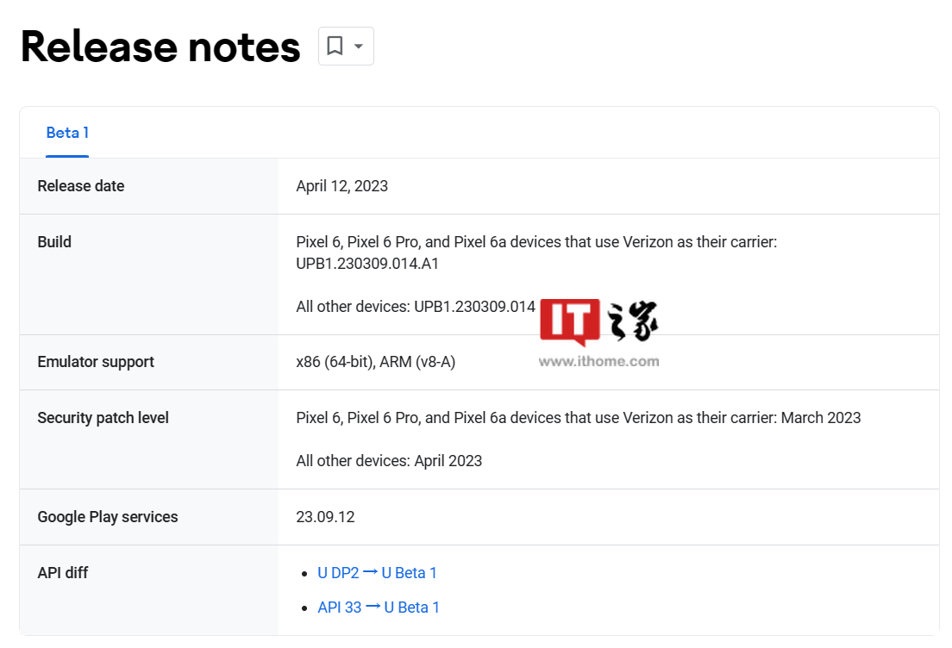Click the Build row label
952x648 pixels.
[x=54, y=242]
